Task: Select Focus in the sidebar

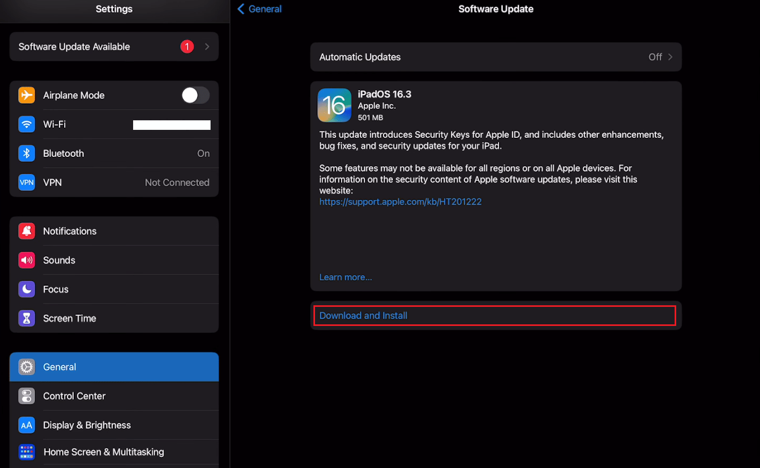Action: pos(114,289)
